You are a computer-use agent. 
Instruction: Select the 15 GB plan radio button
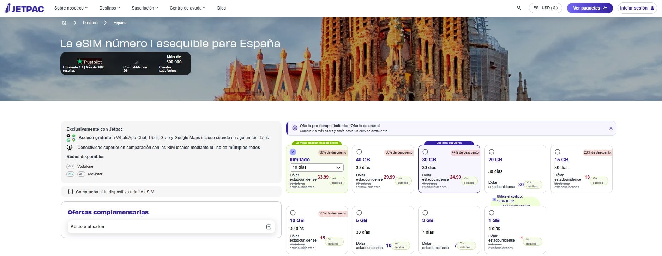click(558, 152)
